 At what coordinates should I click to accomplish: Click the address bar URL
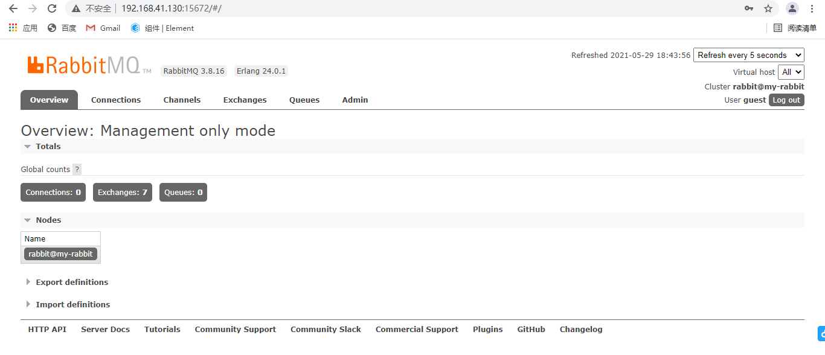coord(172,8)
